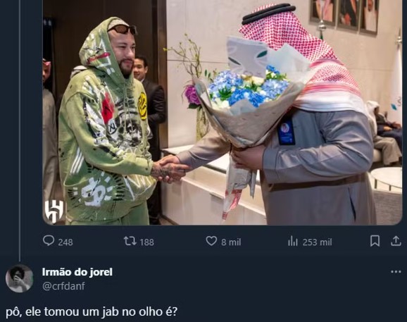
Task: Click the 248 replies count
Action: click(x=65, y=242)
